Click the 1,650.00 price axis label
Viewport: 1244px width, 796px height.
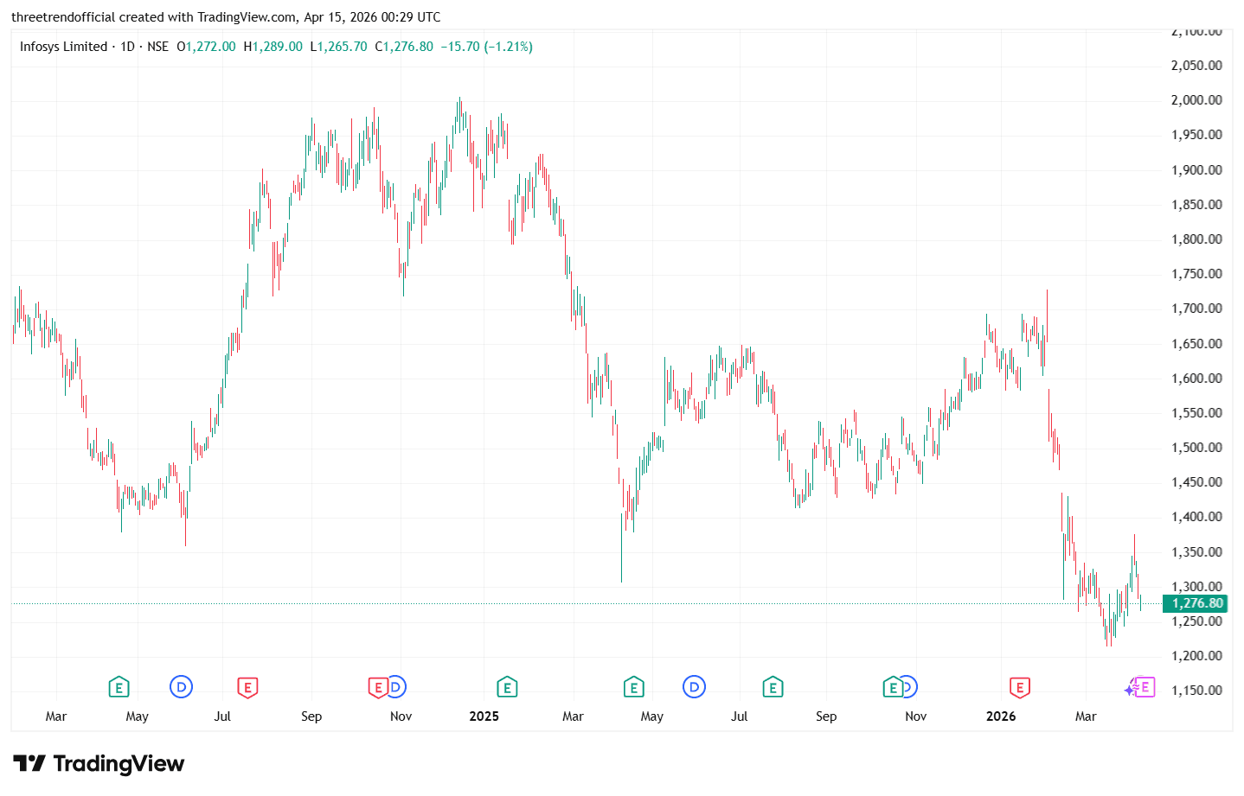click(x=1196, y=344)
